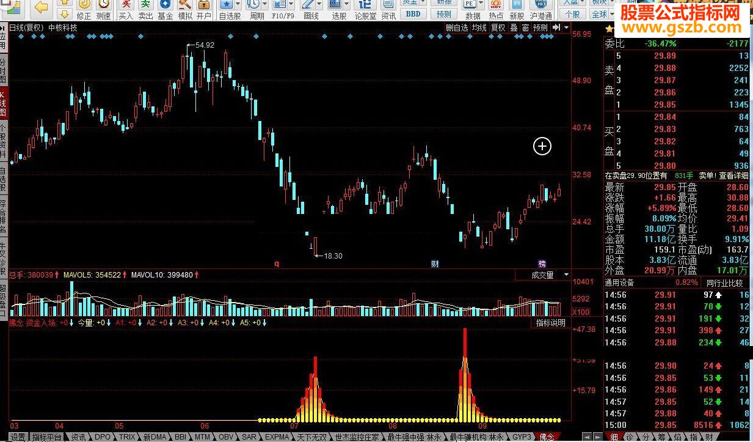The width and height of the screenshot is (753, 442).
Task: Click the 修正 toolbar icon
Action: click(x=84, y=10)
